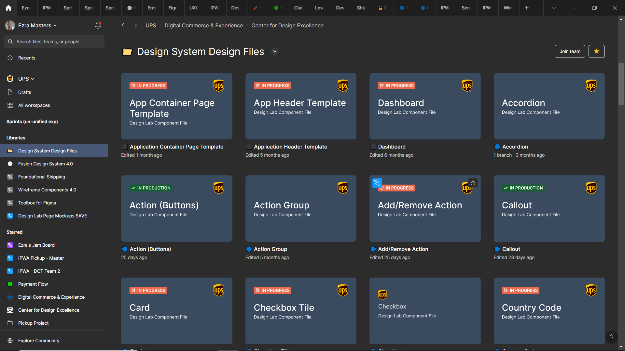625x351 pixels.
Task: Click the All workspaces grid icon
Action: click(x=10, y=105)
